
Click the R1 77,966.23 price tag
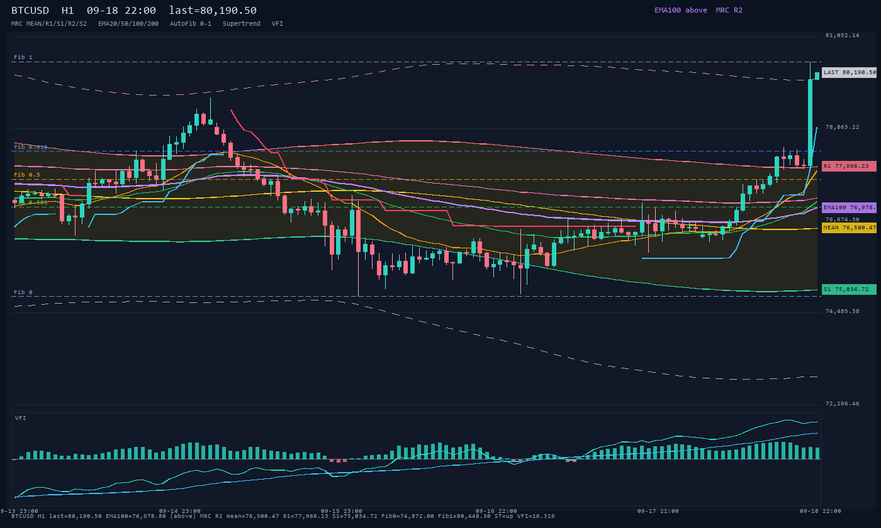pyautogui.click(x=850, y=166)
